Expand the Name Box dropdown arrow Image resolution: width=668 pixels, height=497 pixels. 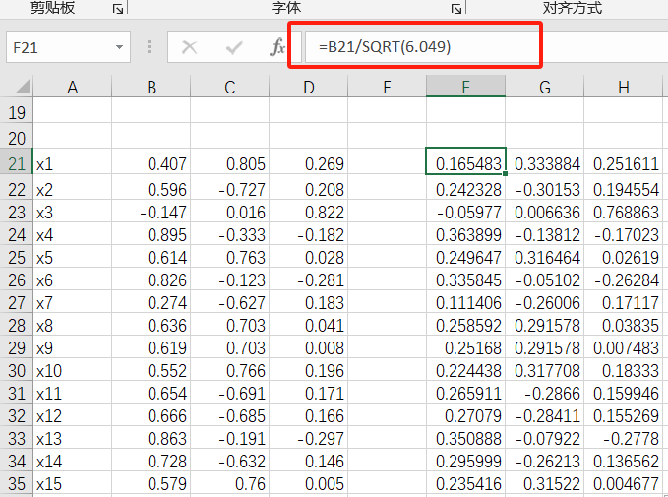tap(119, 47)
